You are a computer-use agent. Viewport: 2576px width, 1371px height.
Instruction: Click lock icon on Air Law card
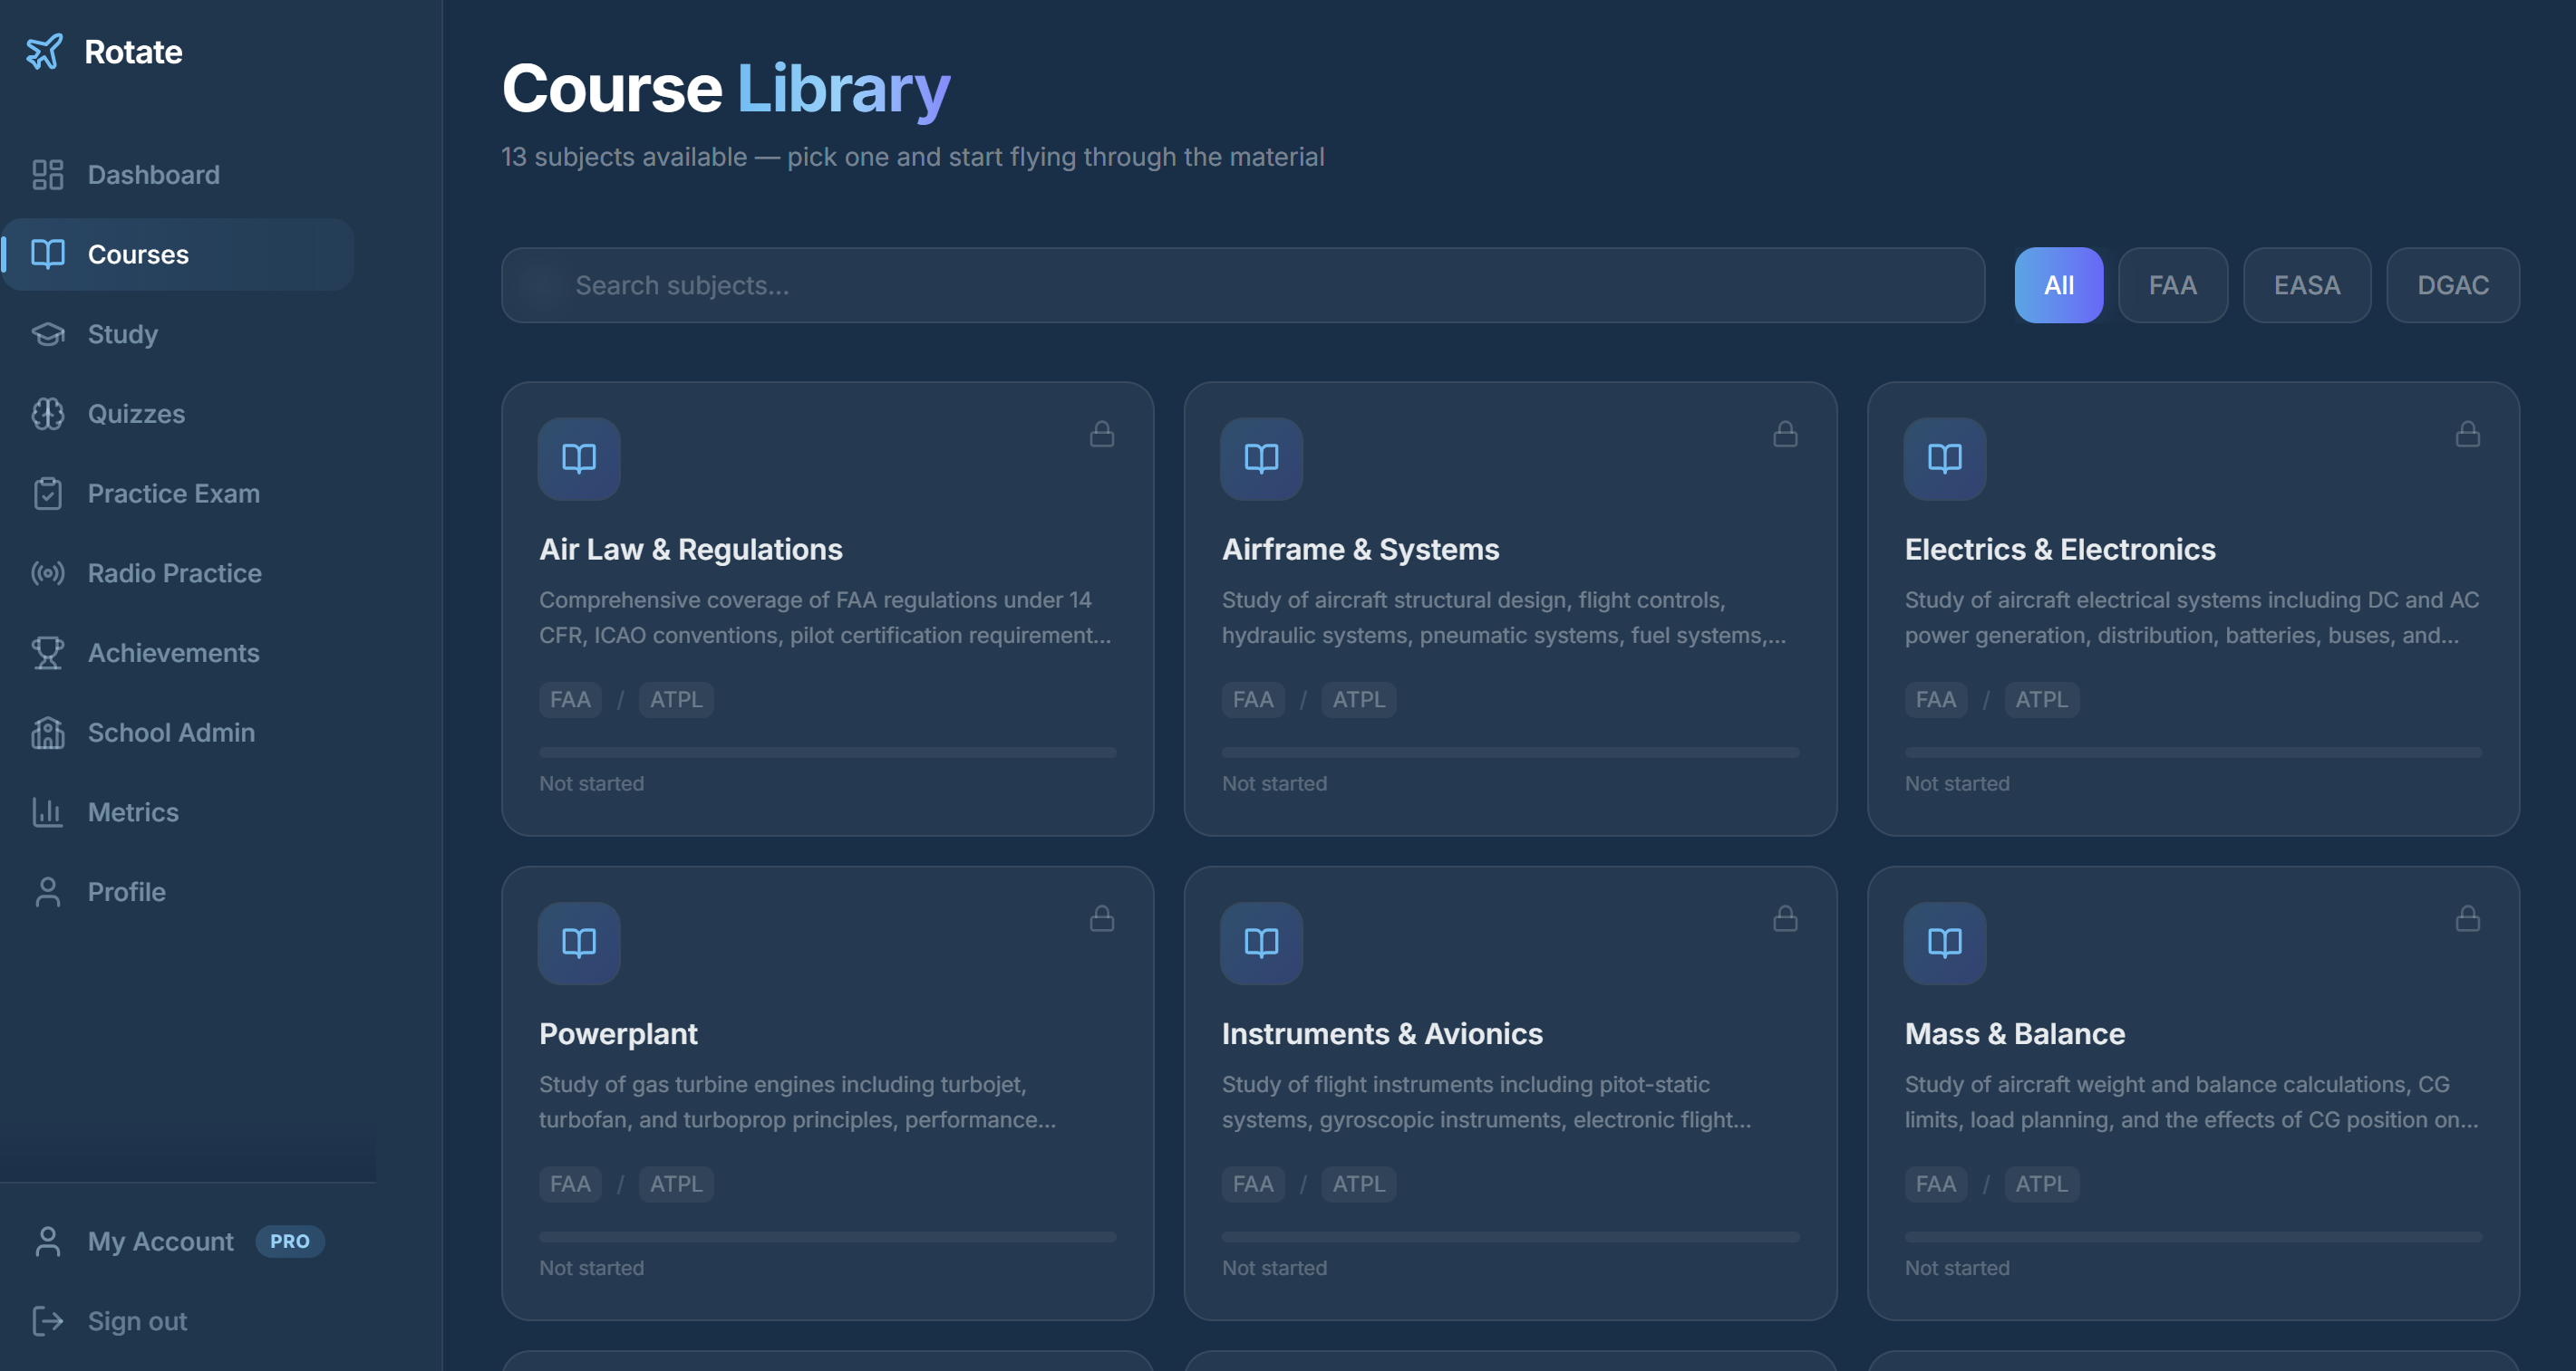point(1101,435)
